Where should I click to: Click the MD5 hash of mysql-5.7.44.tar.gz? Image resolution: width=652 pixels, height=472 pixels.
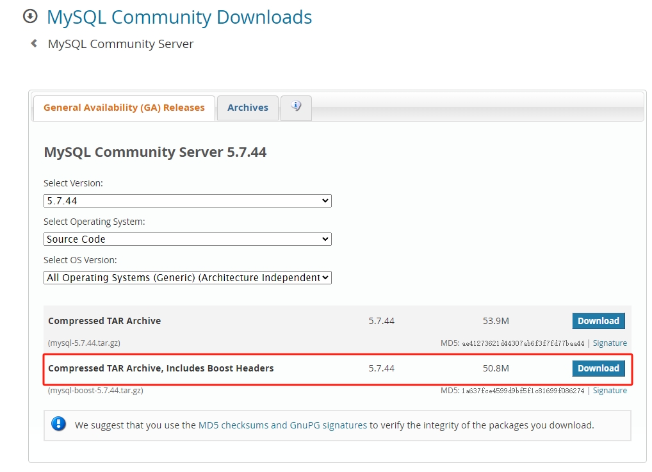coord(523,343)
